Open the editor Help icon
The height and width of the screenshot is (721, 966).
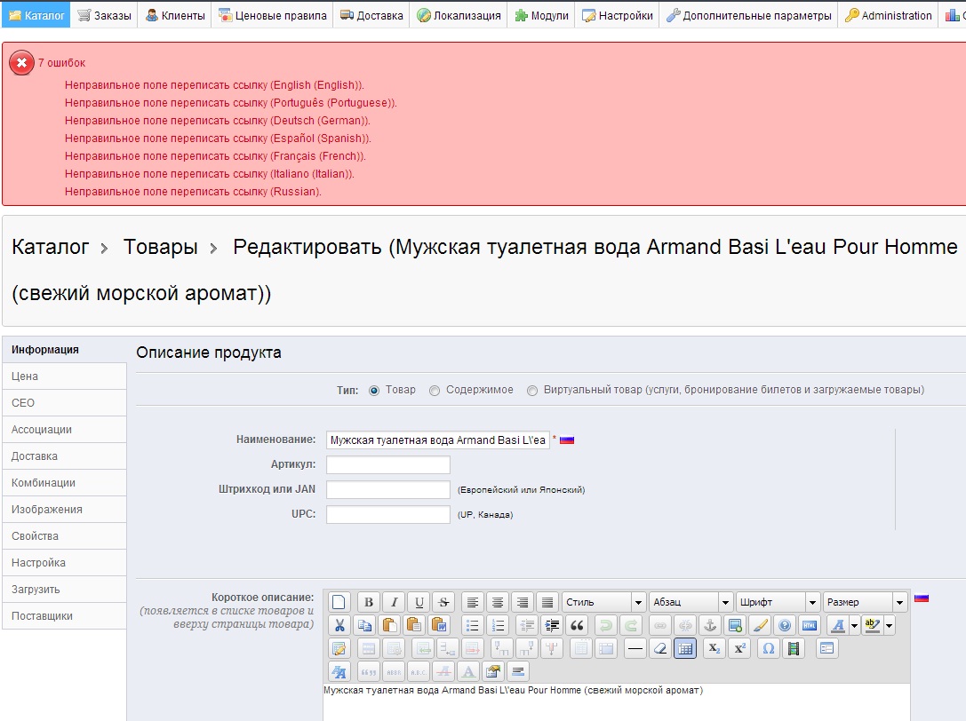(784, 626)
